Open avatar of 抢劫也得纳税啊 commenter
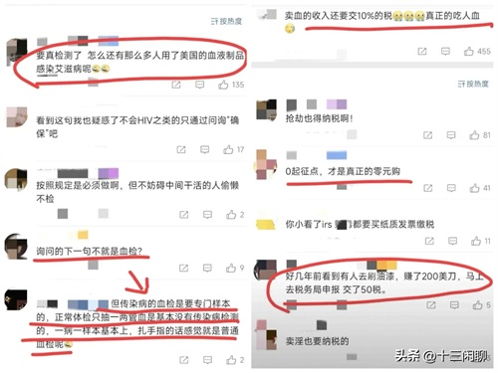 [267, 110]
